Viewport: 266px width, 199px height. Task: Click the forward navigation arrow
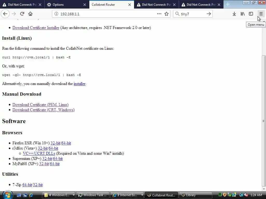pos(14,14)
